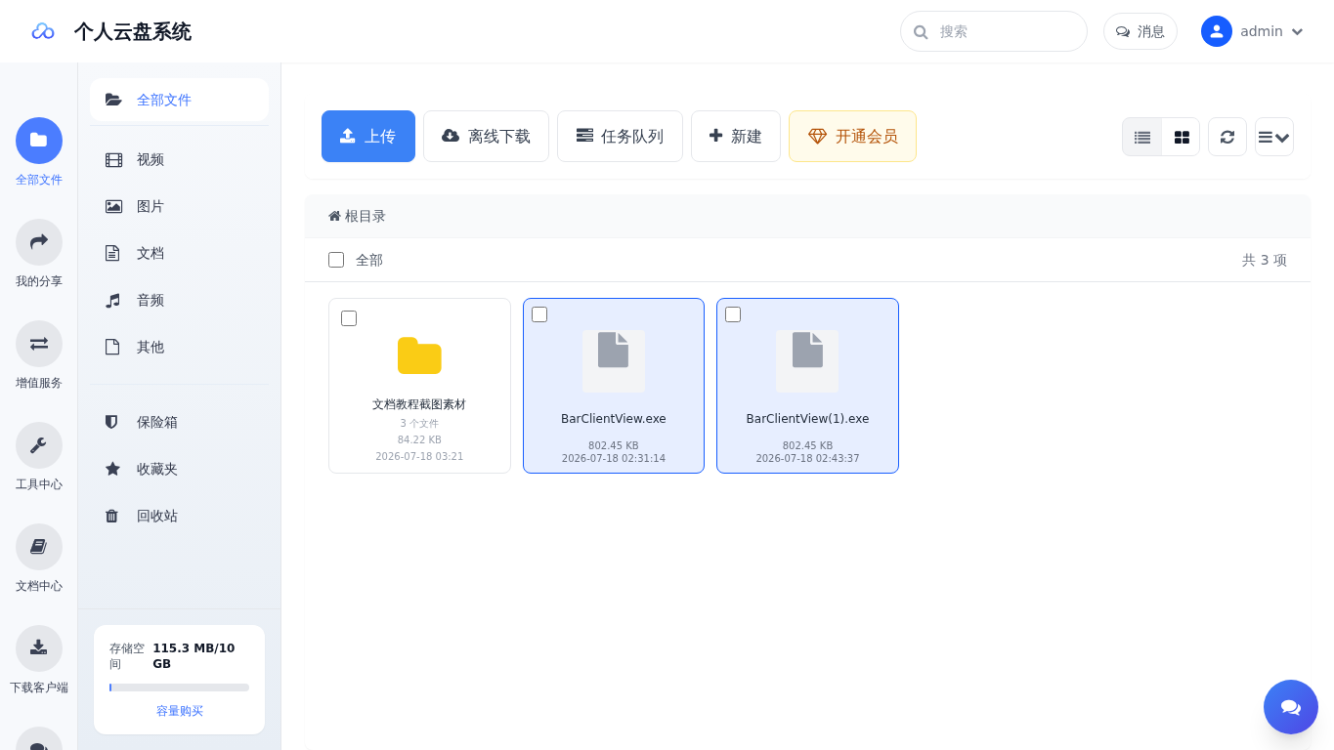This screenshot has height=750, width=1334.
Task: Select 图片 category
Action: [179, 207]
